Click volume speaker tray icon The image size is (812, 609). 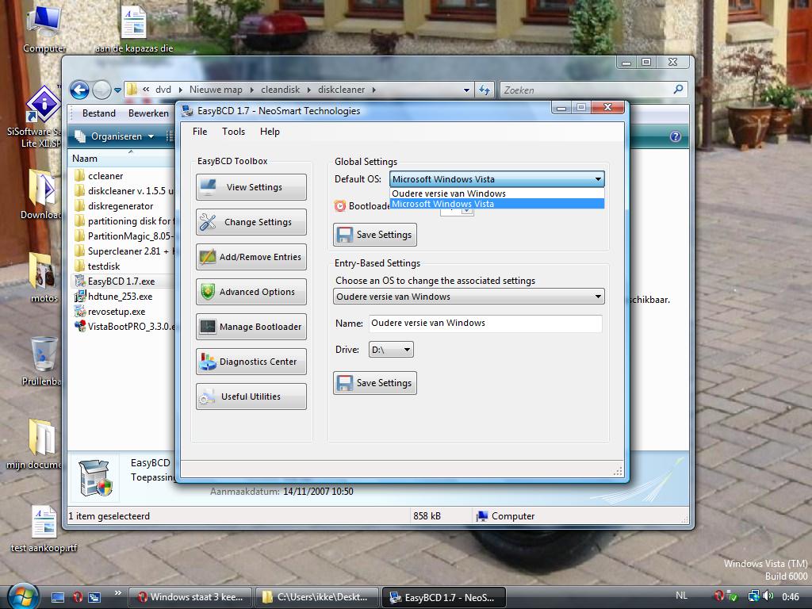tap(768, 596)
